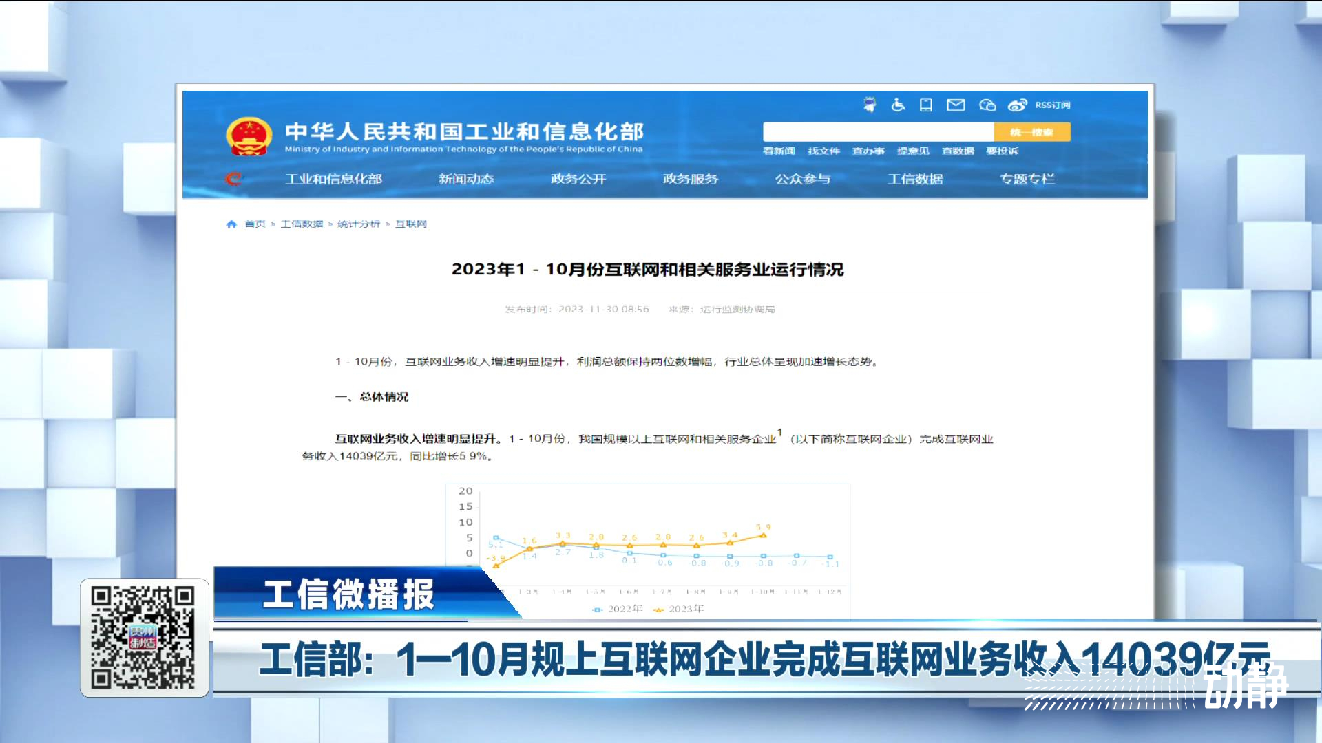The width and height of the screenshot is (1322, 743).
Task: Open the 专题专栏 nav menu
Action: point(1027,179)
